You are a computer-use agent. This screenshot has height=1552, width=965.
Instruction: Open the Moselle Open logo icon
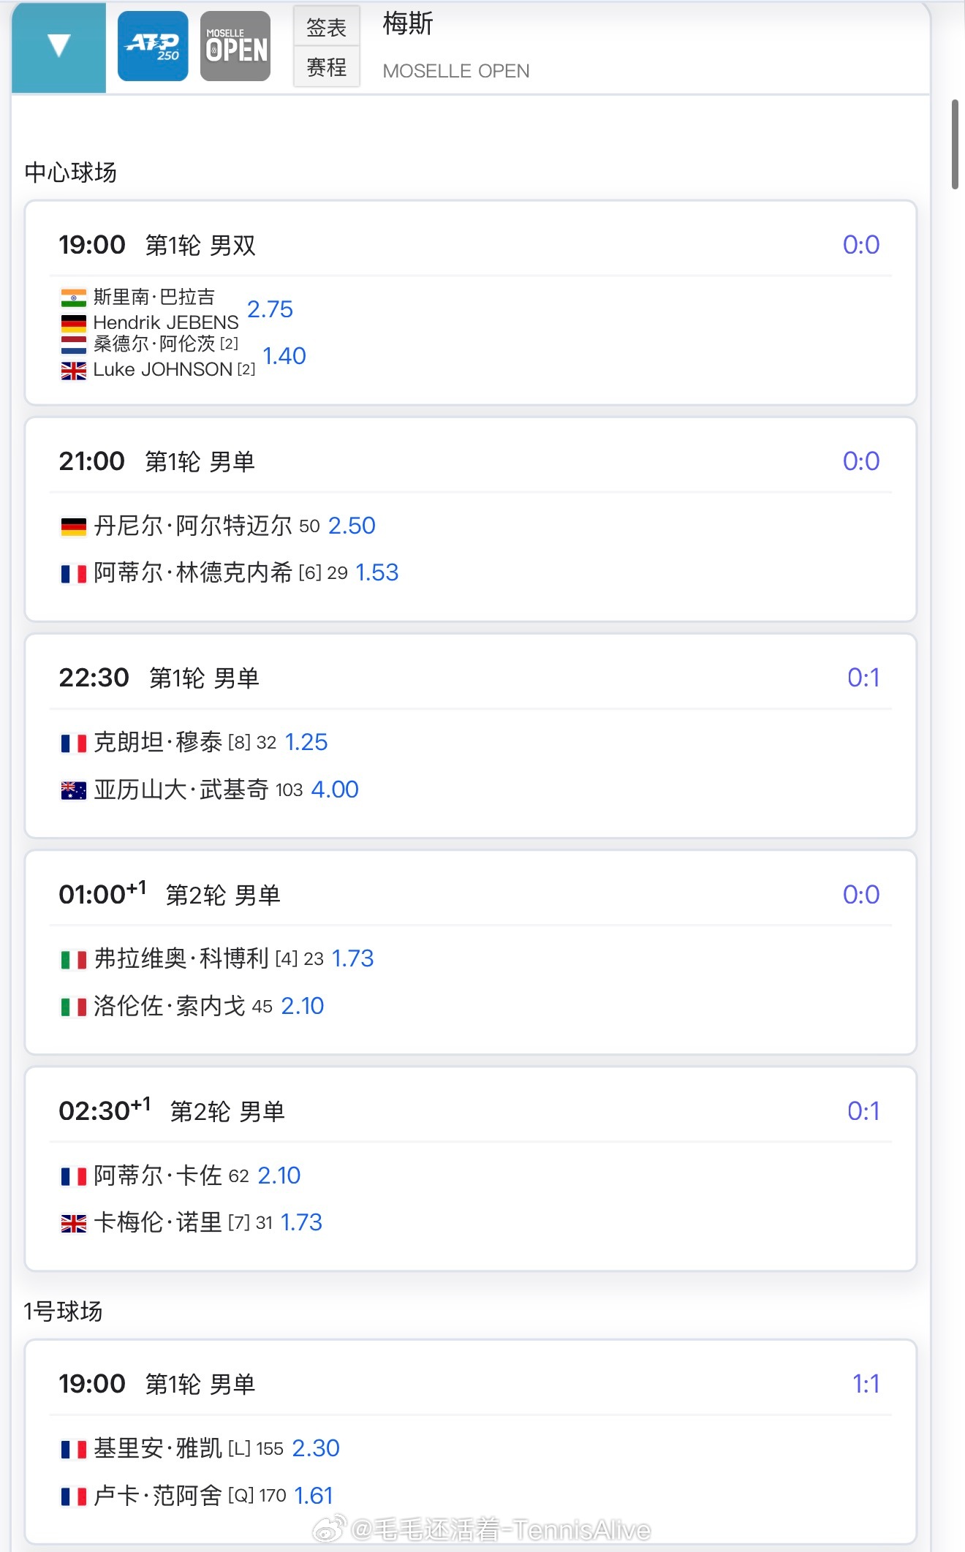click(x=235, y=46)
